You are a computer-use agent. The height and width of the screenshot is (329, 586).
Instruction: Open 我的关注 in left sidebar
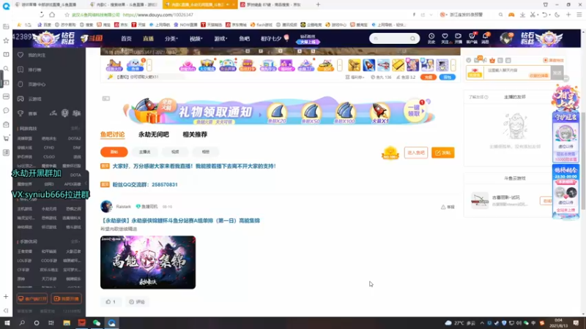tap(31, 56)
